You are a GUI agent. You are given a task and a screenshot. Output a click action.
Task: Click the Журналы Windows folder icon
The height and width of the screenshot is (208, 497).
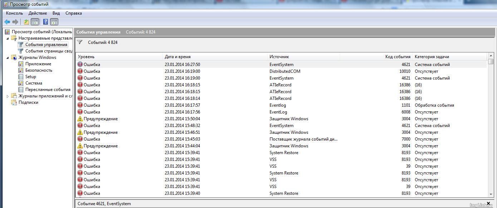[14, 57]
